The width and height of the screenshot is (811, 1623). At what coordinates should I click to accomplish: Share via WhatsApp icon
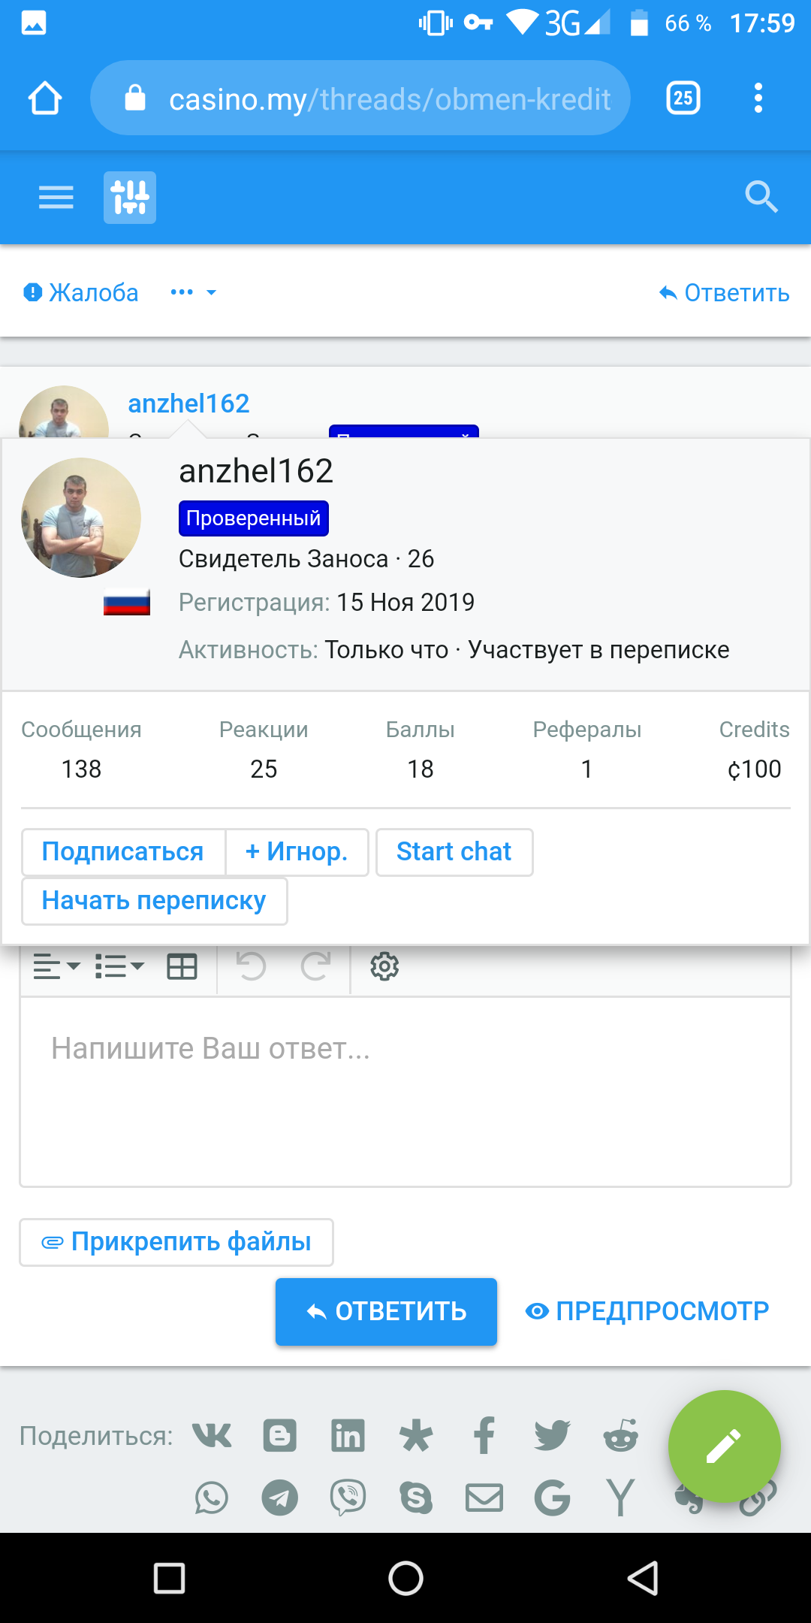tap(212, 1498)
